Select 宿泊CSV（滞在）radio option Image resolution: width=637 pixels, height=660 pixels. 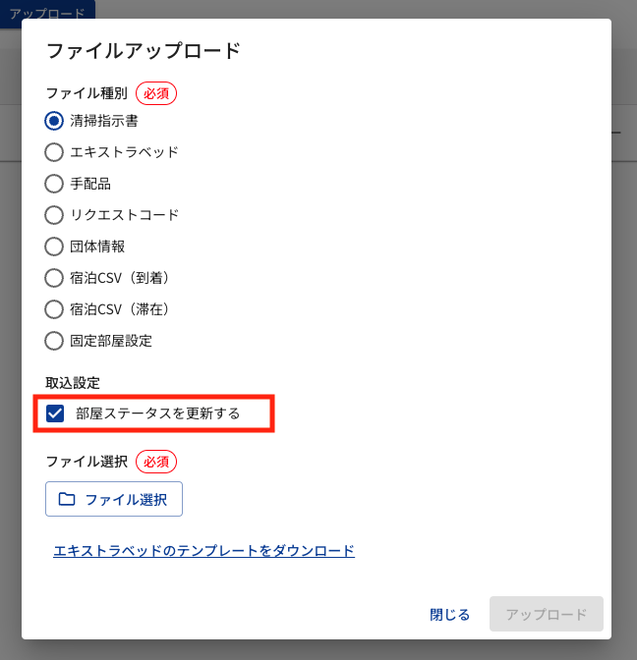pyautogui.click(x=55, y=309)
